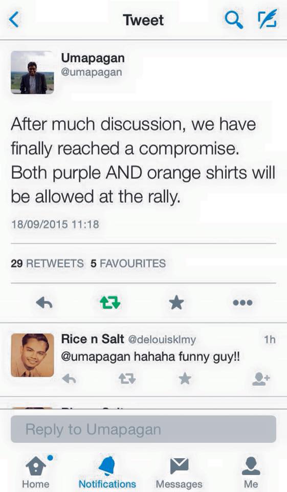The width and height of the screenshot is (287, 492).
Task: Open search with magnifier icon
Action: [234, 19]
